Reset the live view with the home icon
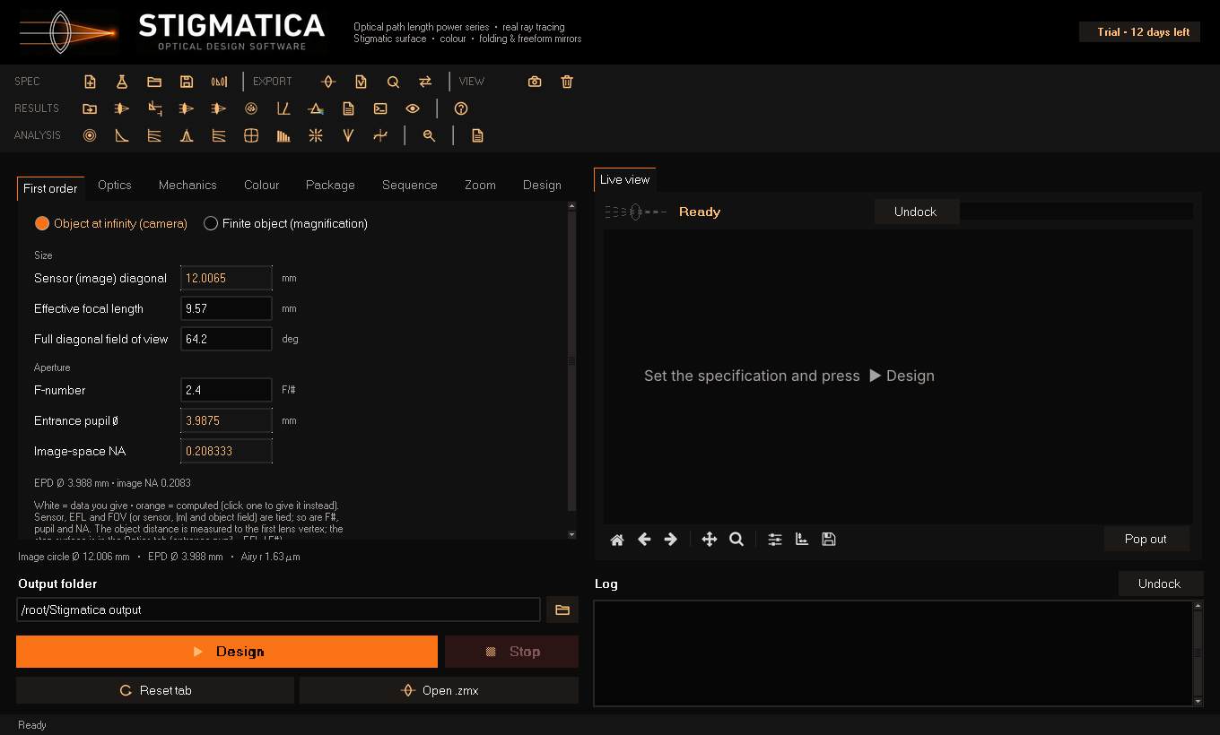The width and height of the screenshot is (1220, 735). pos(617,540)
